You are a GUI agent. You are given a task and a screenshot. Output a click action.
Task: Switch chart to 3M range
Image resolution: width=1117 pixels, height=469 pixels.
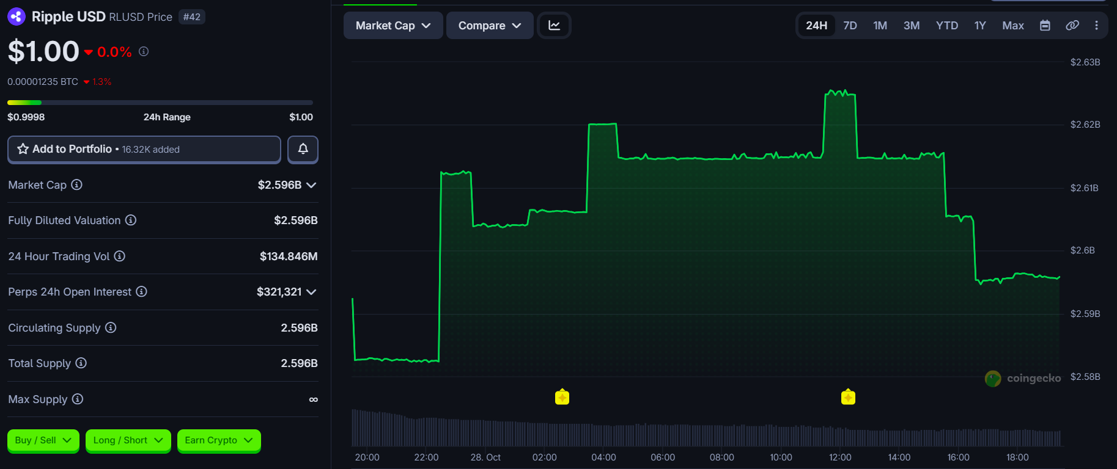(x=912, y=26)
